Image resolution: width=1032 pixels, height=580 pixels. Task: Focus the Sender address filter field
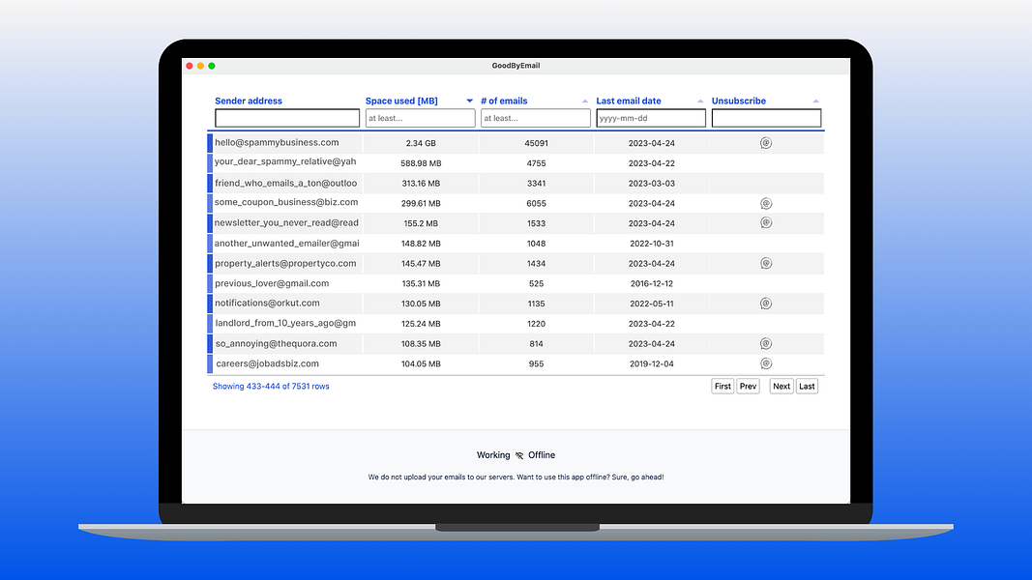(x=287, y=118)
